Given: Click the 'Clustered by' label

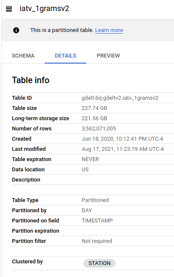Looking at the screenshot, I should [27, 262].
